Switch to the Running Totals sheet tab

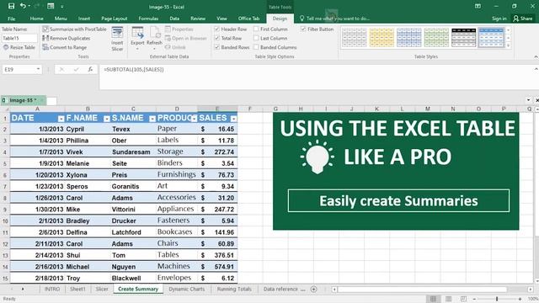pos(234,290)
